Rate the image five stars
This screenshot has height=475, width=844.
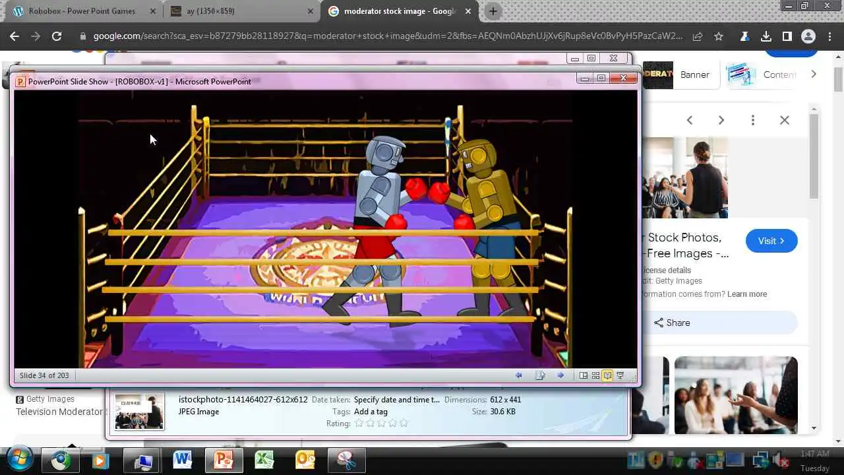click(404, 424)
